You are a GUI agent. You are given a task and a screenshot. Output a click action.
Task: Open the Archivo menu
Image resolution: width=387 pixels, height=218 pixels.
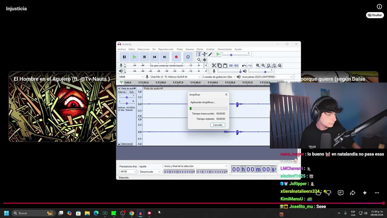[x=122, y=49]
